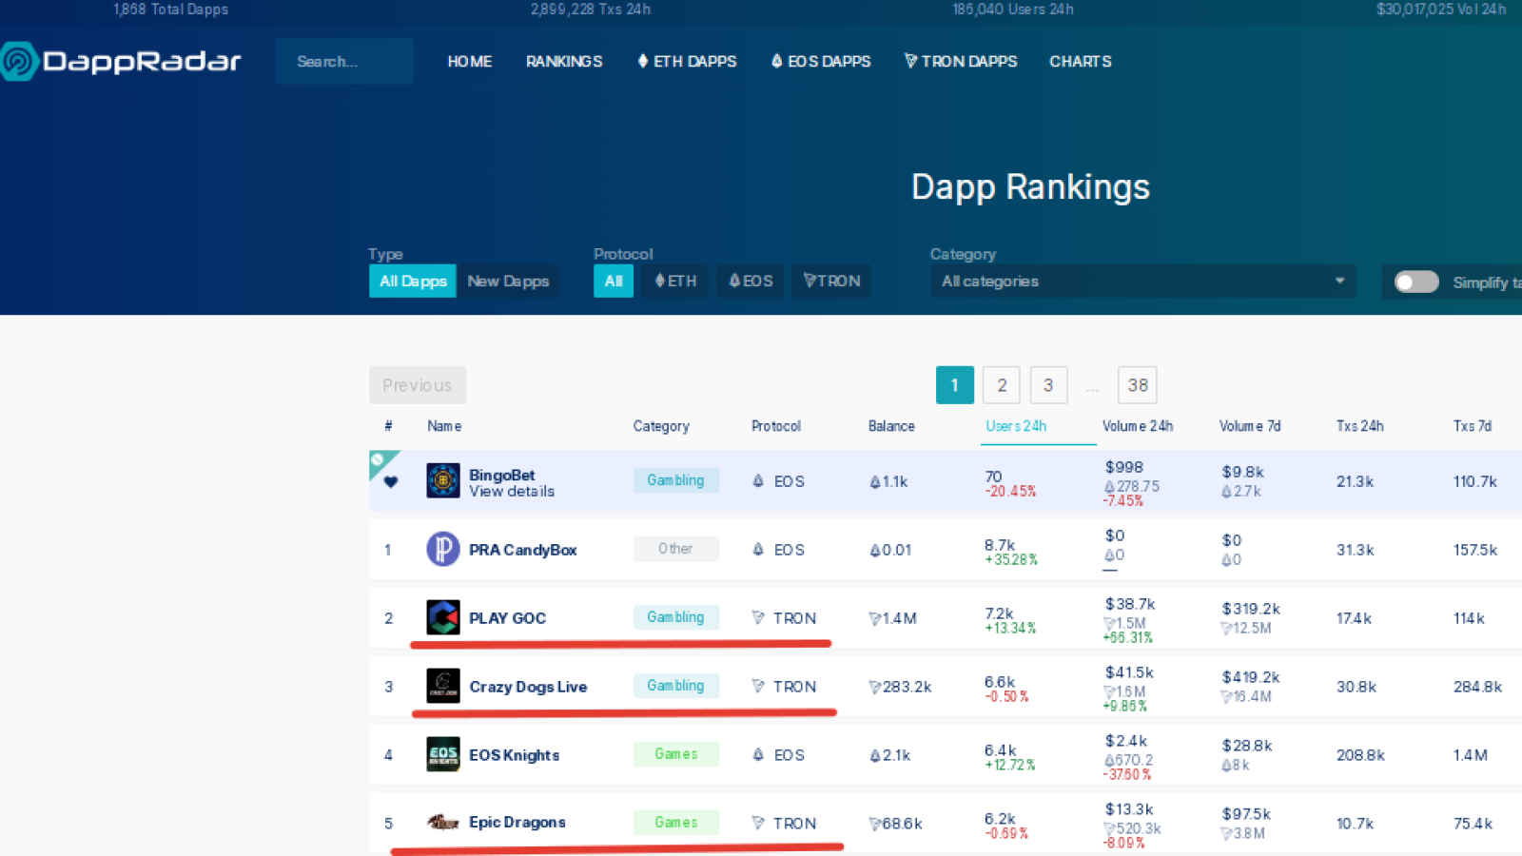The image size is (1522, 856).
Task: Sort by Volume 24h column
Action: coord(1138,426)
